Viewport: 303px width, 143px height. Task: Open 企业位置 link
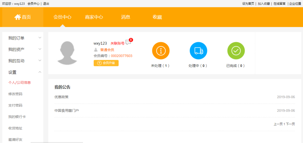[x=295, y=4]
